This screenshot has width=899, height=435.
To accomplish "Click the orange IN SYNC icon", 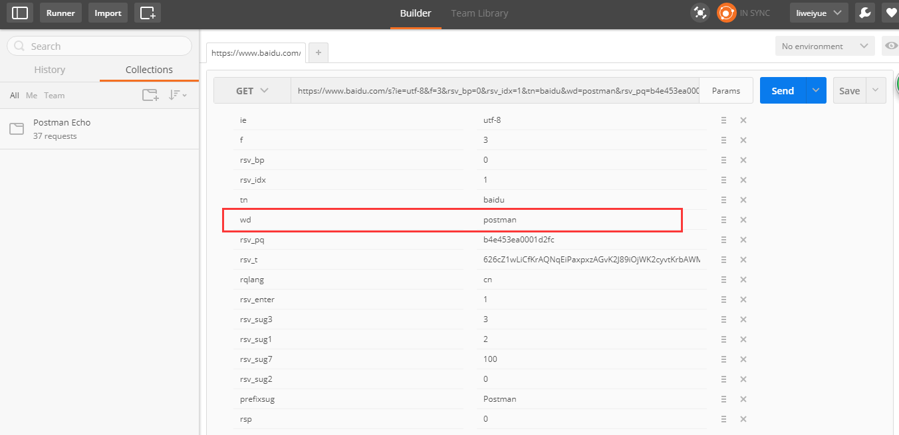I will [x=726, y=13].
